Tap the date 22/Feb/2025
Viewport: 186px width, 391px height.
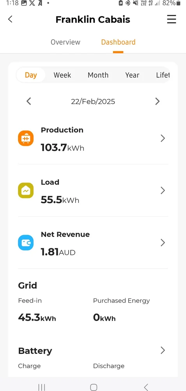(93, 102)
